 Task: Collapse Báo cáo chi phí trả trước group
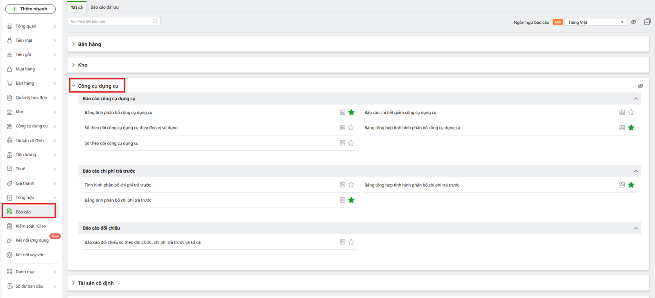point(635,171)
